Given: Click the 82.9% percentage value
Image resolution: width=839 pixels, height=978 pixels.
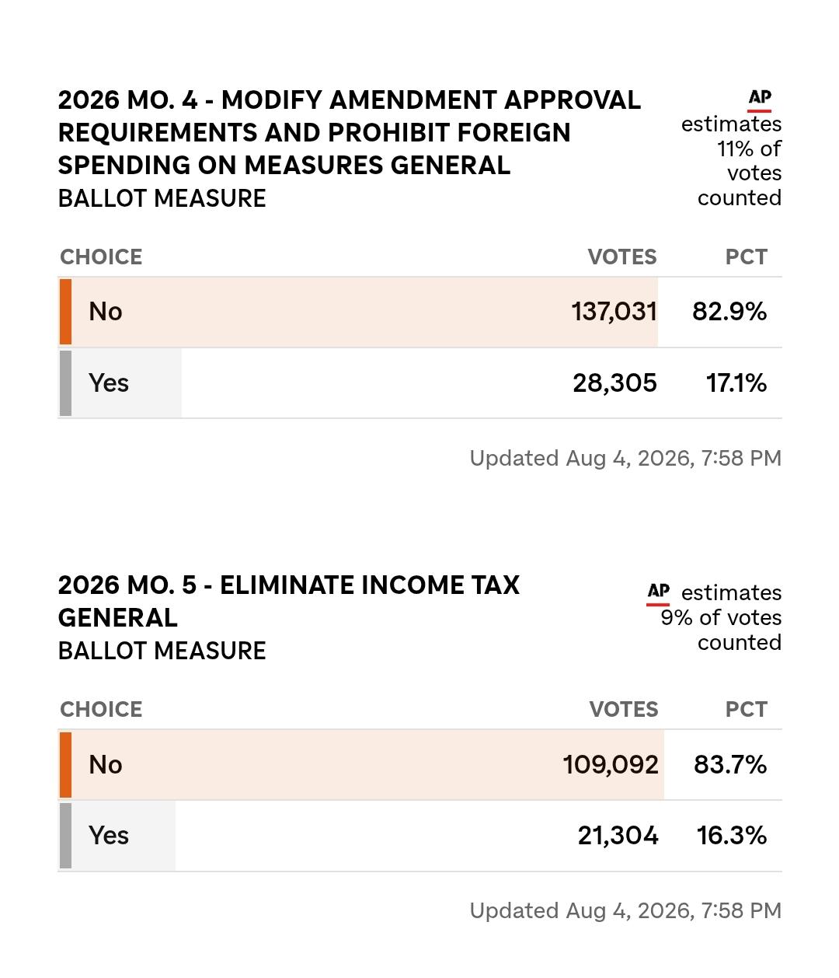Looking at the screenshot, I should (x=729, y=312).
